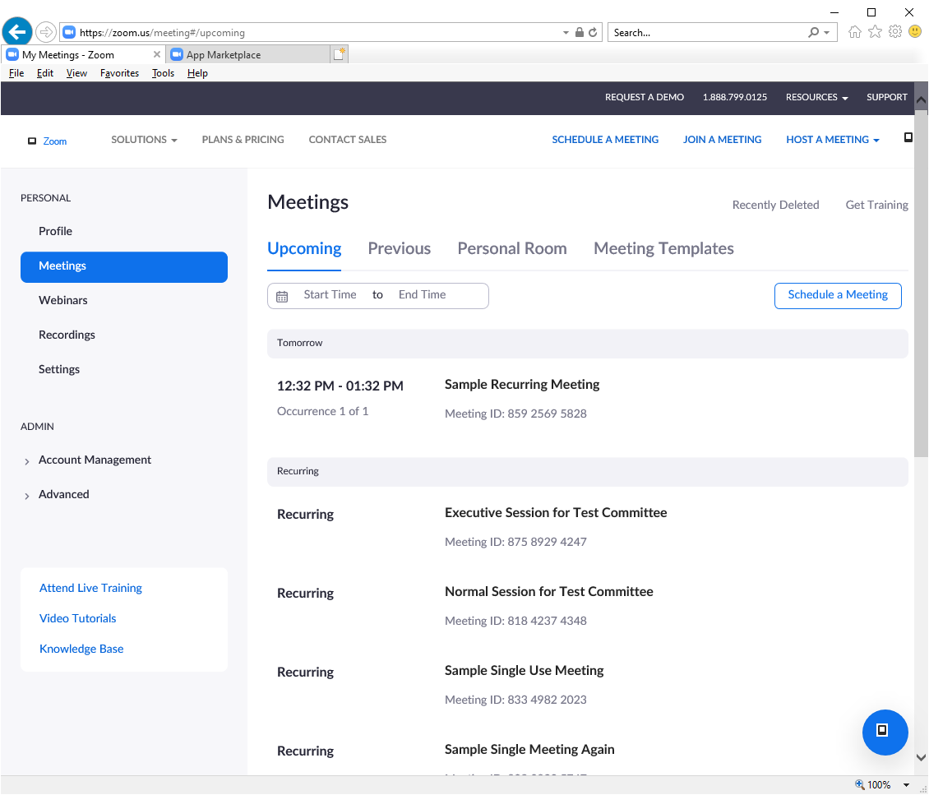This screenshot has height=795, width=929.
Task: Select Meetings in the sidebar
Action: tap(124, 266)
